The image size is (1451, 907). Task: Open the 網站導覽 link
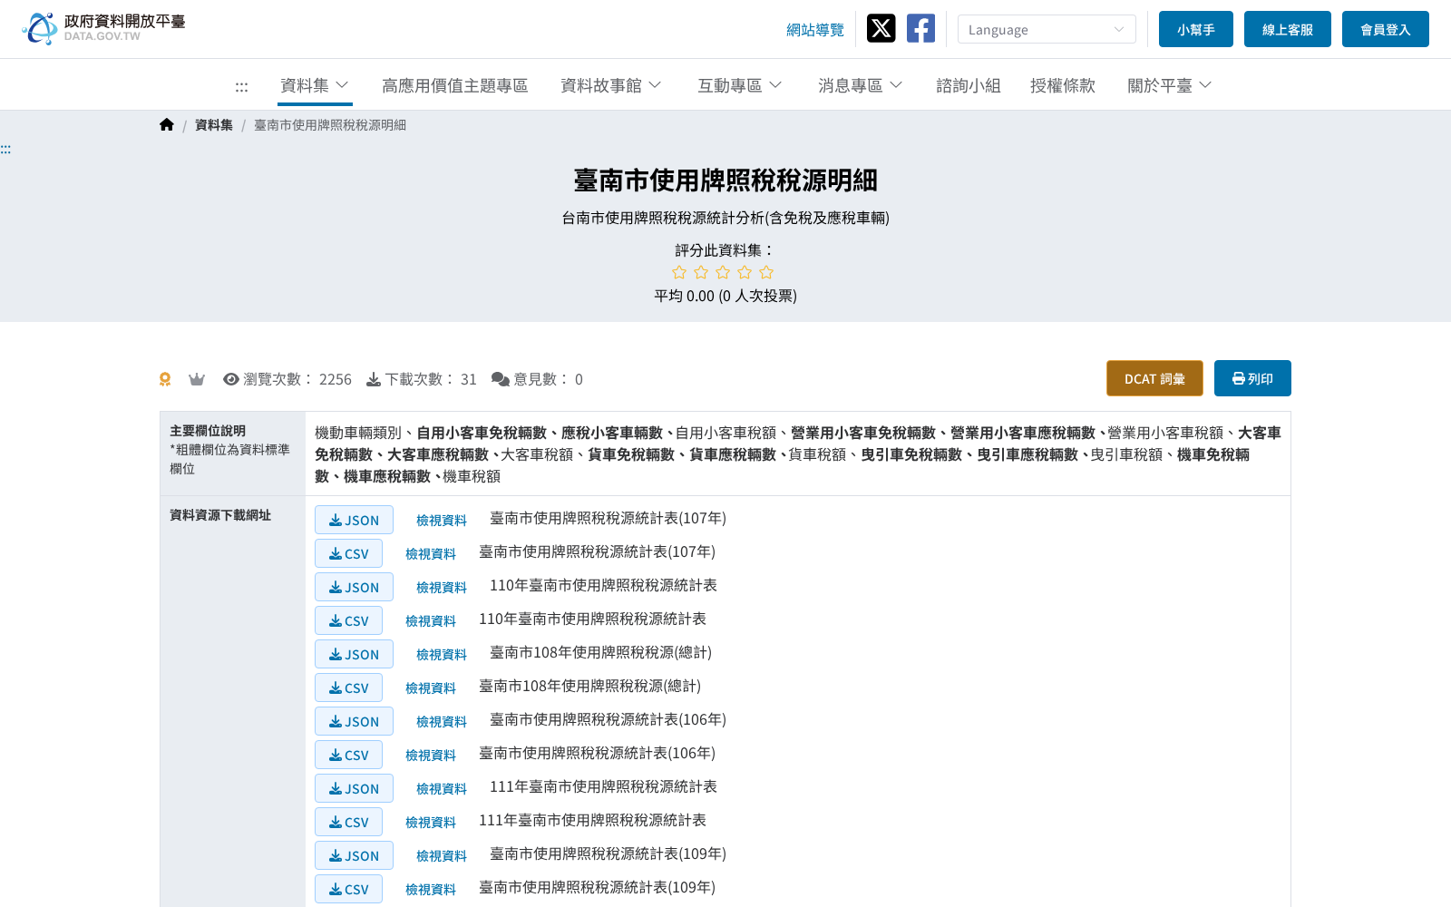[815, 30]
